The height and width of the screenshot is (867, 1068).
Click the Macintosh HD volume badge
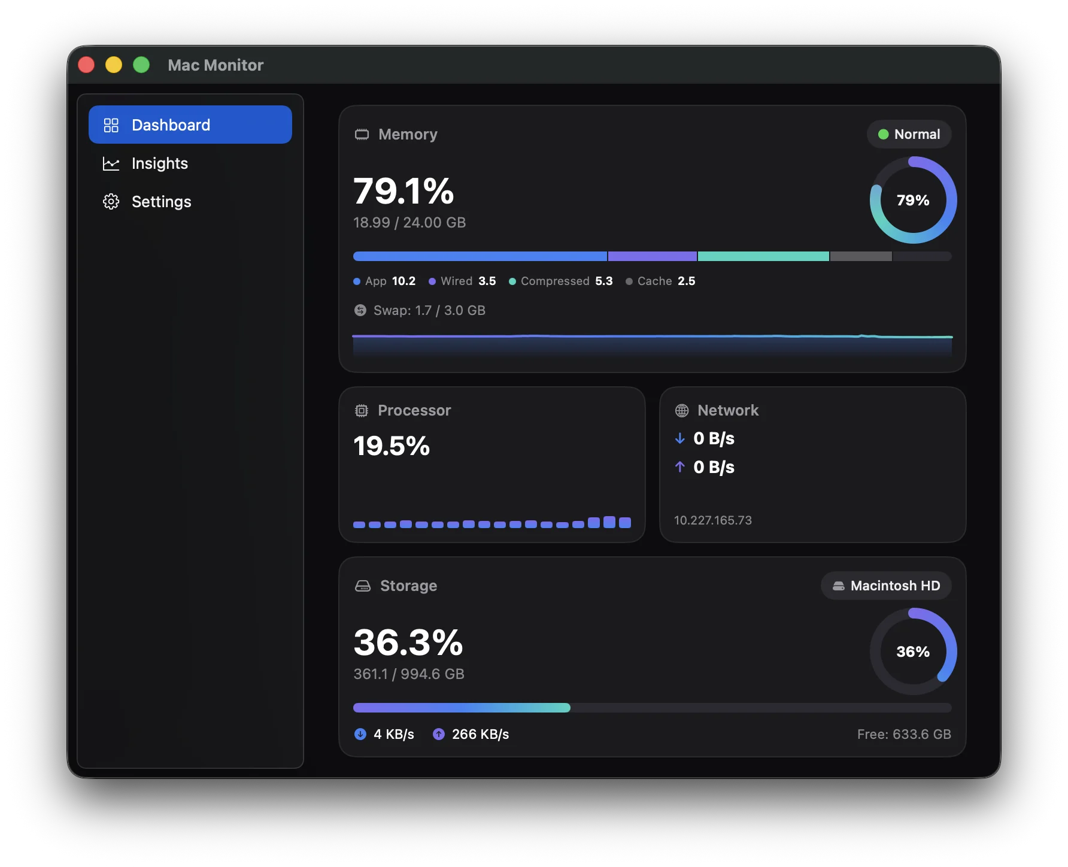[887, 586]
